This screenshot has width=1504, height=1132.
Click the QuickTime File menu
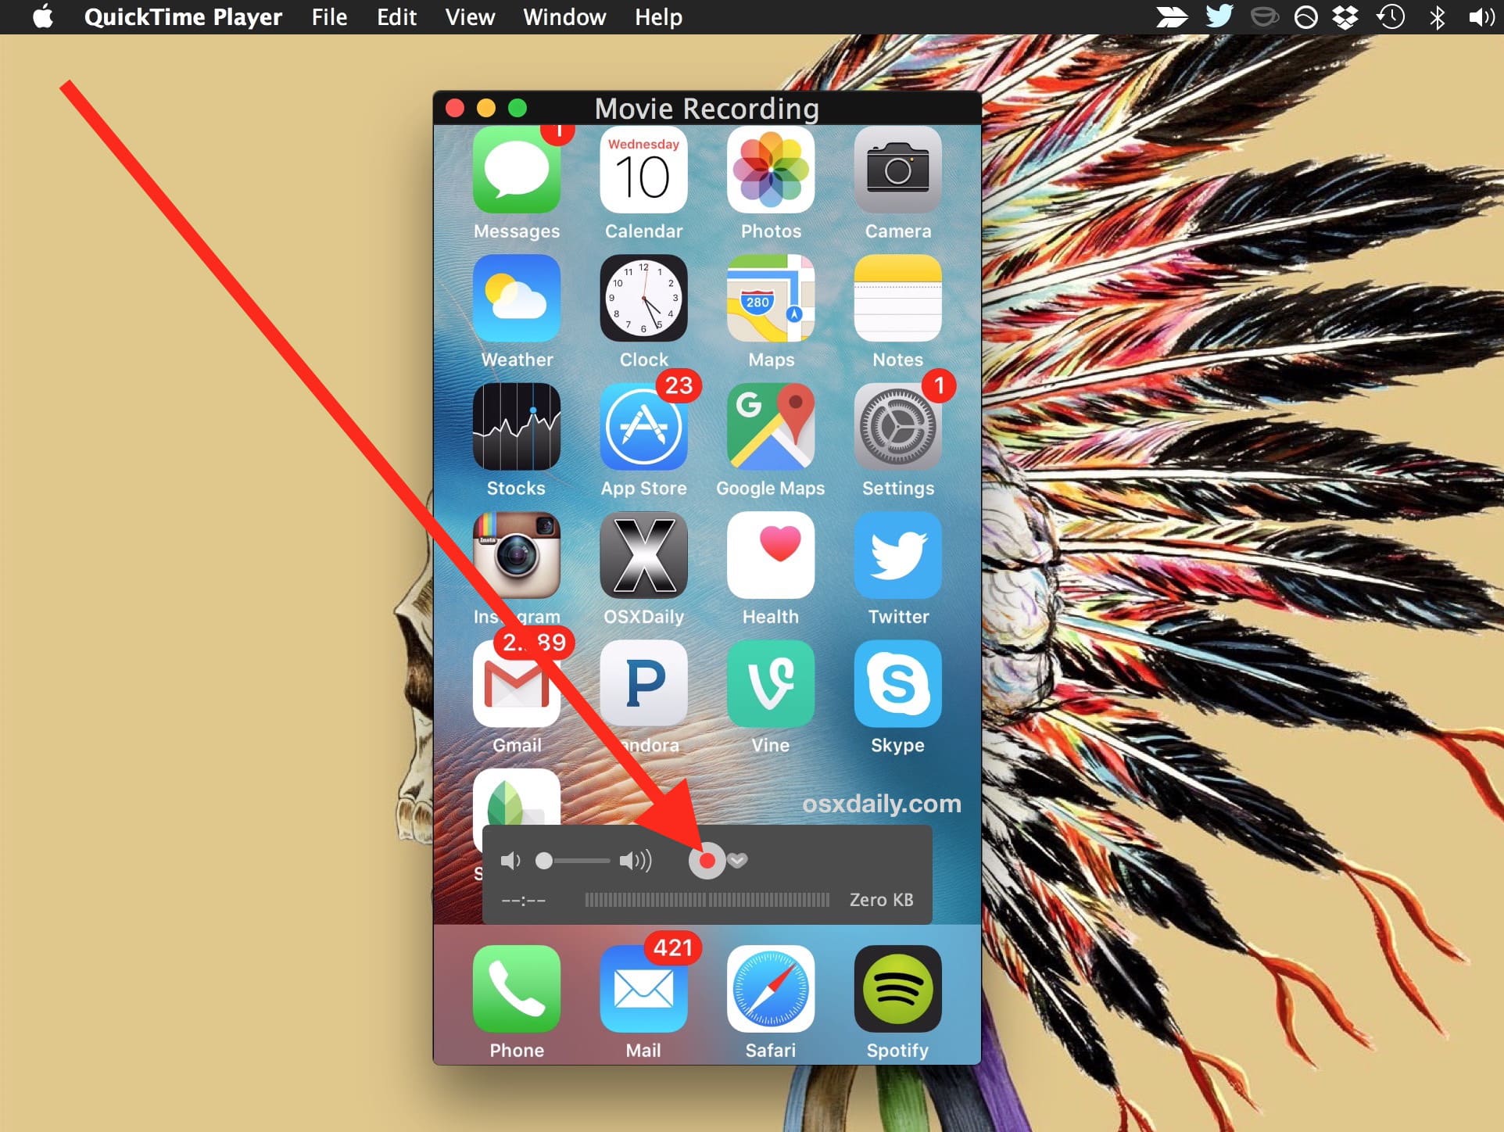coord(326,16)
